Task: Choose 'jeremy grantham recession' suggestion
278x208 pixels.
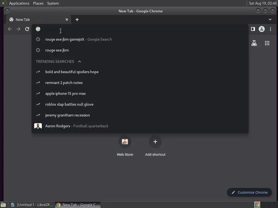Action: (x=140, y=115)
